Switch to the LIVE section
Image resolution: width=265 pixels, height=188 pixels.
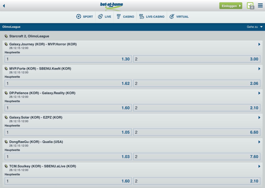(105, 16)
